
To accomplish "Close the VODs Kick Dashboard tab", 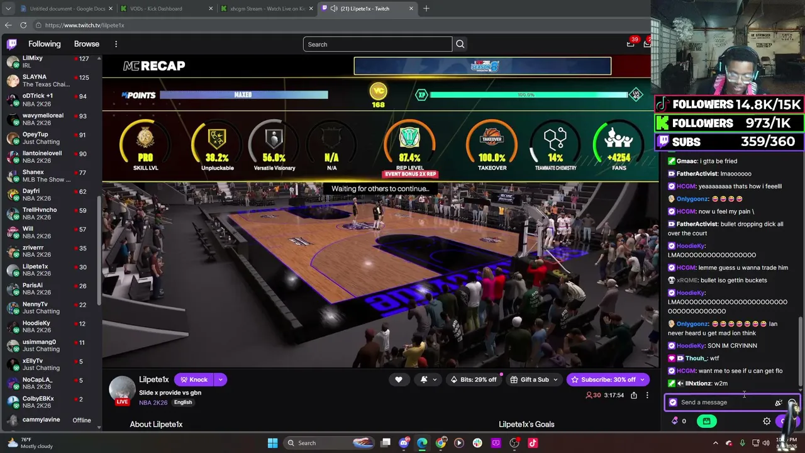I will coord(211,9).
